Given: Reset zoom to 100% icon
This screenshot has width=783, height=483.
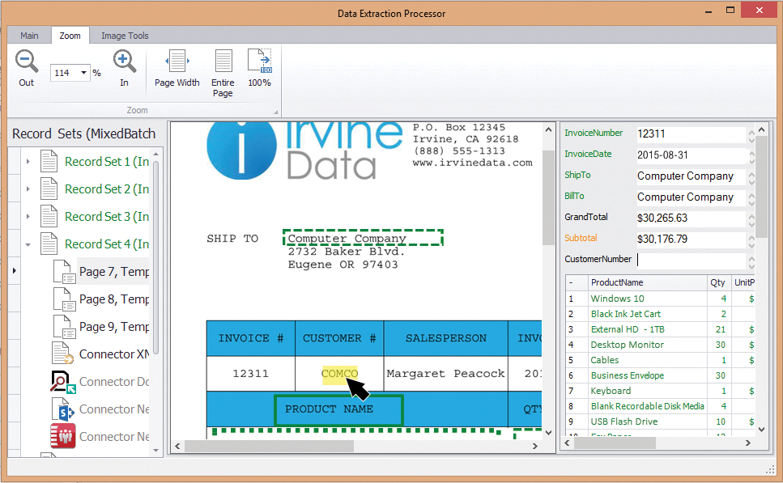Looking at the screenshot, I should (x=259, y=61).
